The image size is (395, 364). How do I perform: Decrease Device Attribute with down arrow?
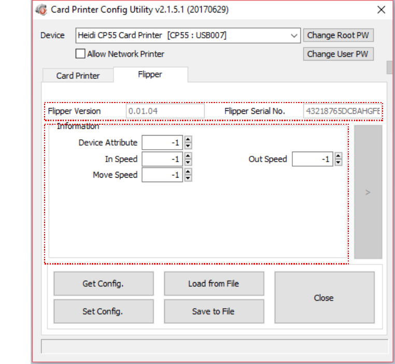(188, 146)
